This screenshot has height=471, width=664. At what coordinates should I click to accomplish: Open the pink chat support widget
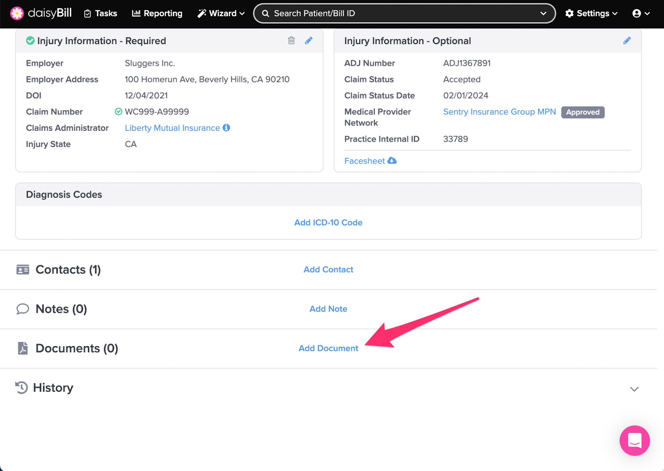tap(635, 440)
